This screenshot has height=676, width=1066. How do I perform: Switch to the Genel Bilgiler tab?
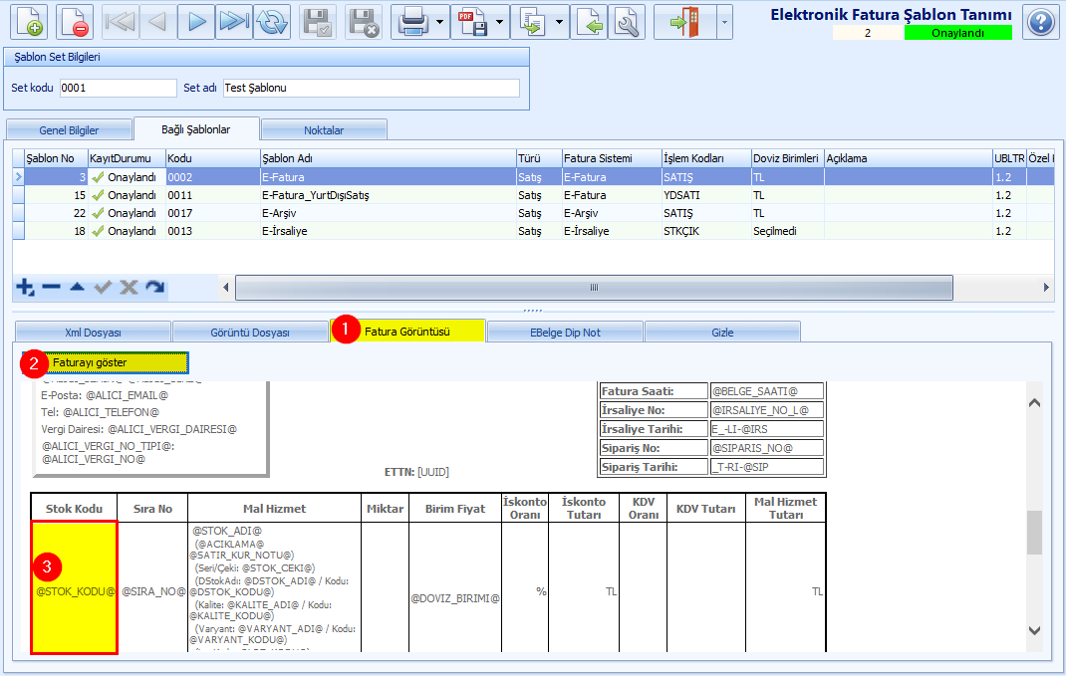click(x=69, y=130)
